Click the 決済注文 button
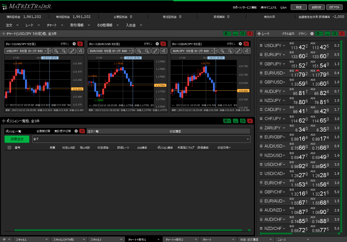Viewport: 347px width, 242px height. click(17, 139)
